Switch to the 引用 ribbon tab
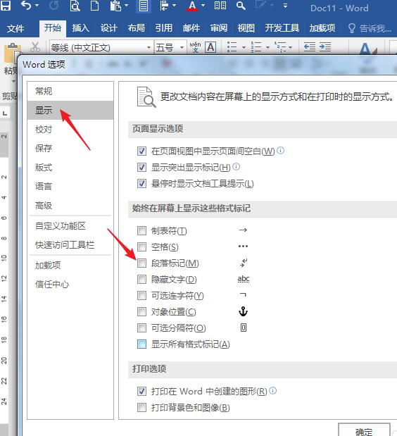 163,28
